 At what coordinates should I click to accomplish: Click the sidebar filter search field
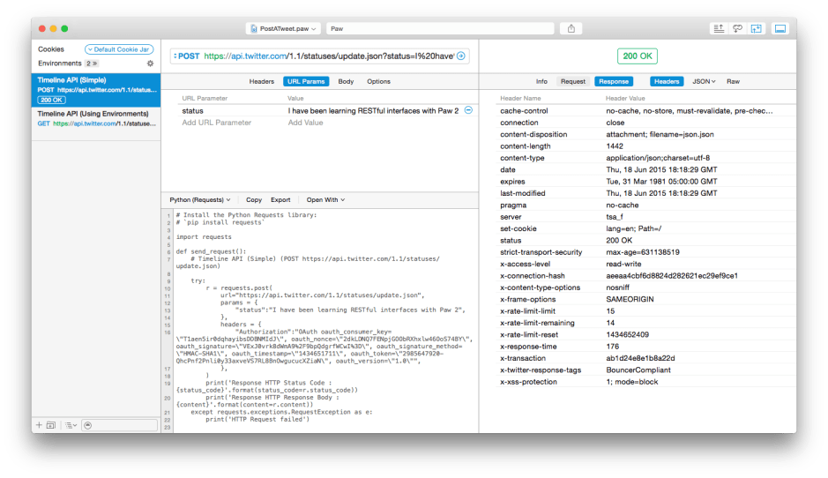pyautogui.click(x=119, y=425)
